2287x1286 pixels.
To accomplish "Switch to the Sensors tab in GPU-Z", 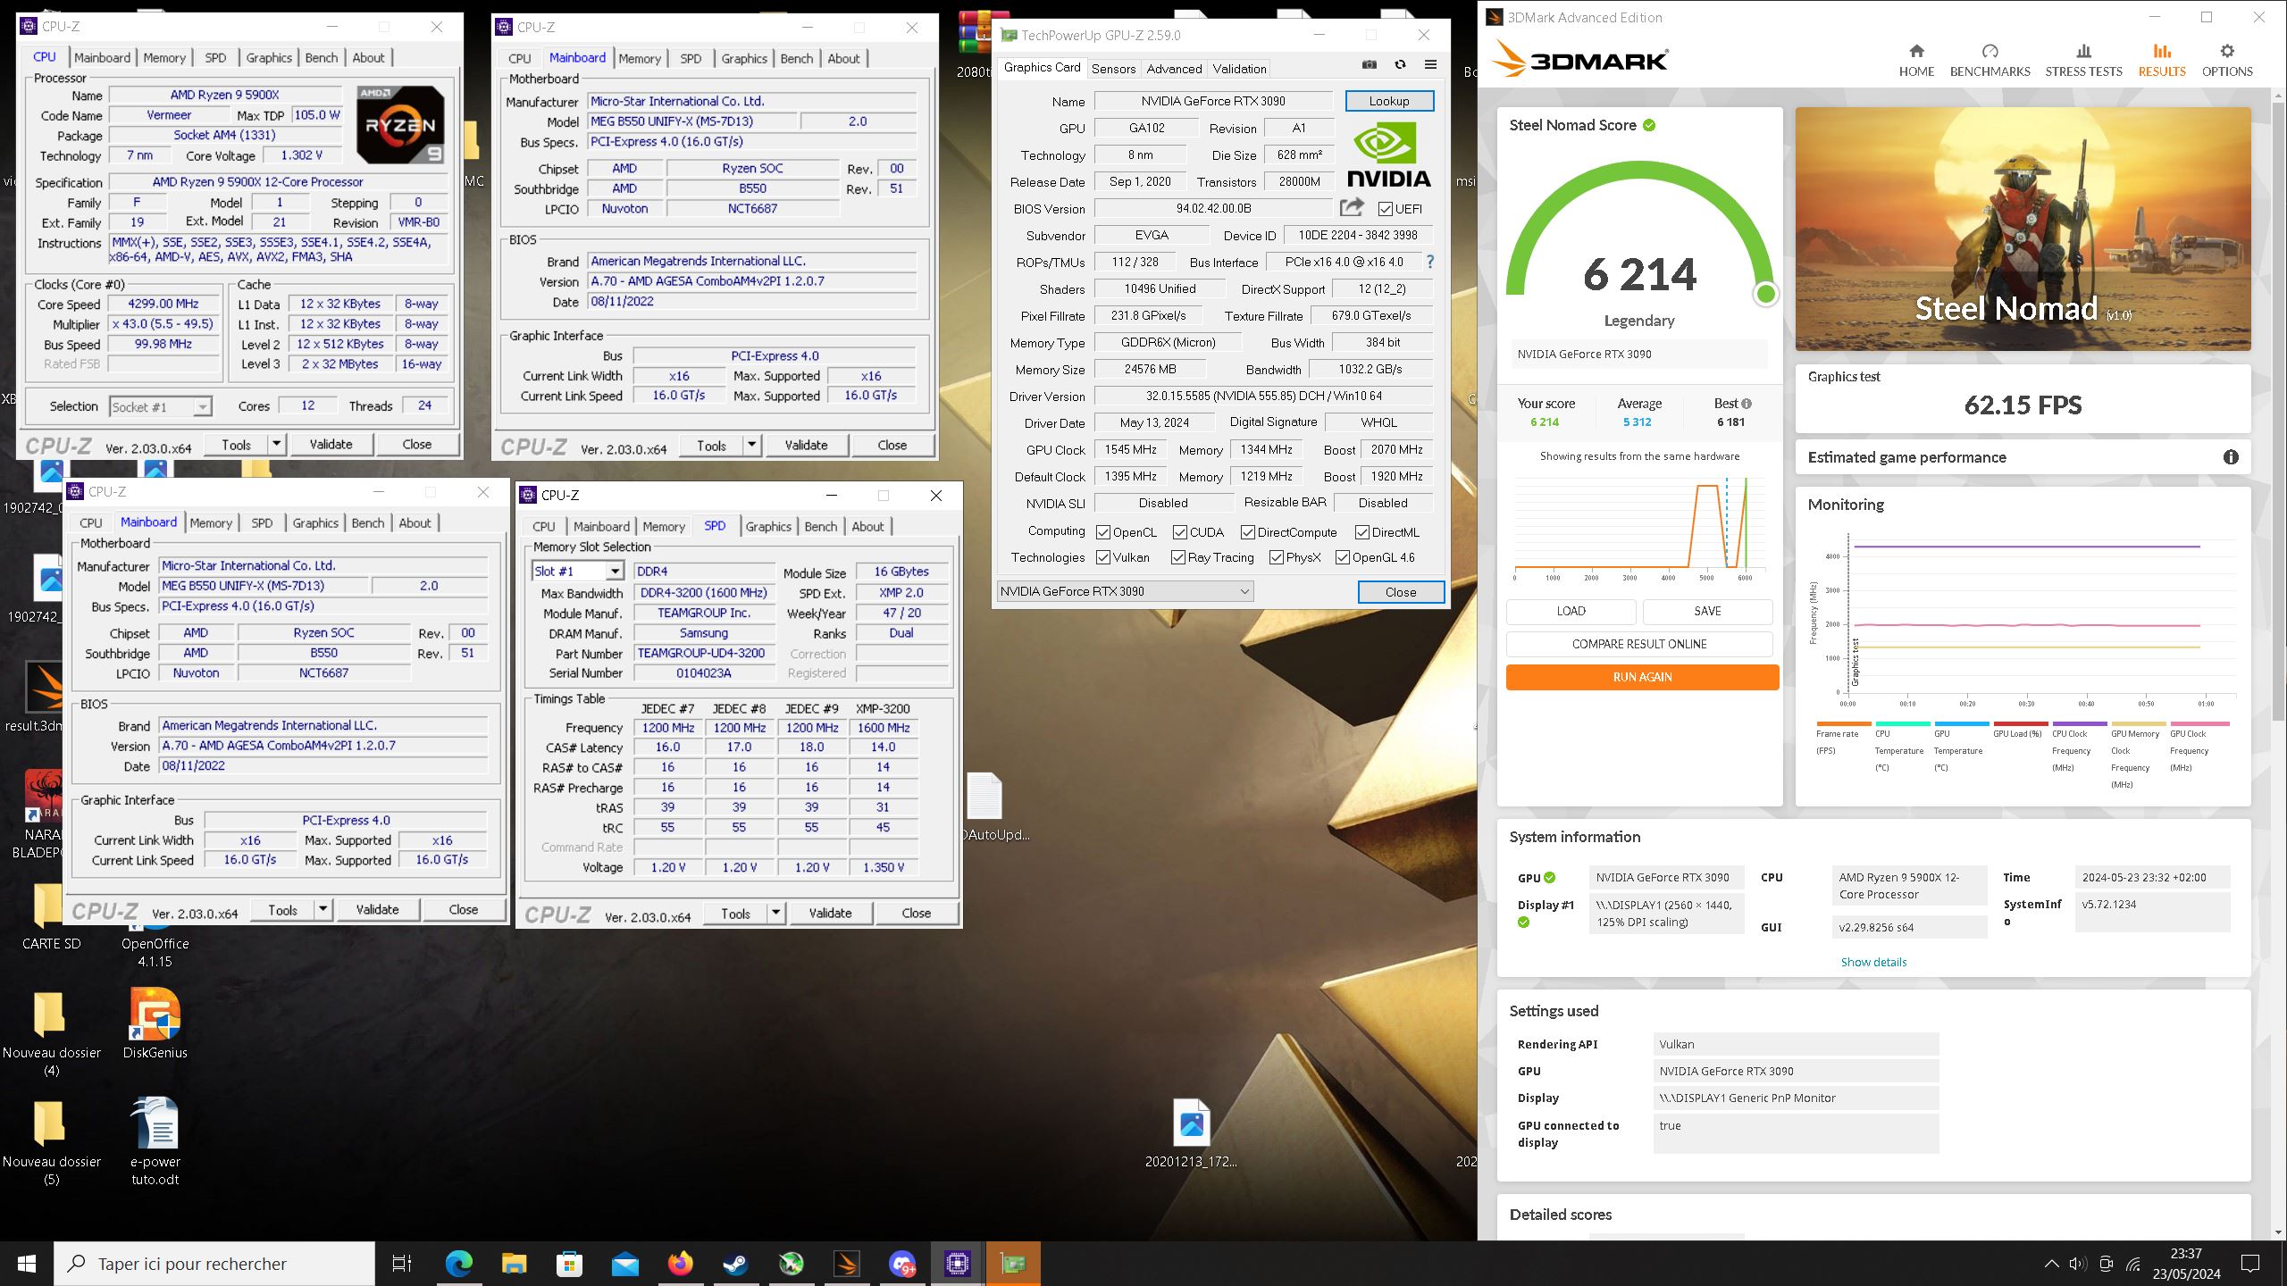I will (1113, 69).
